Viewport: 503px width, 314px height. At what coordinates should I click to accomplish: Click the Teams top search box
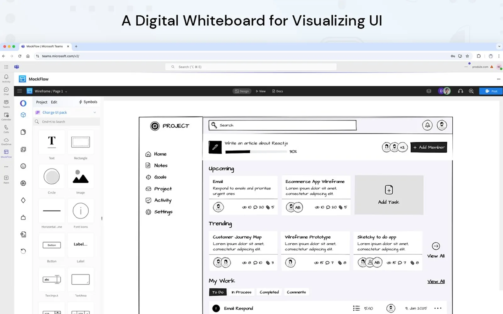251,67
